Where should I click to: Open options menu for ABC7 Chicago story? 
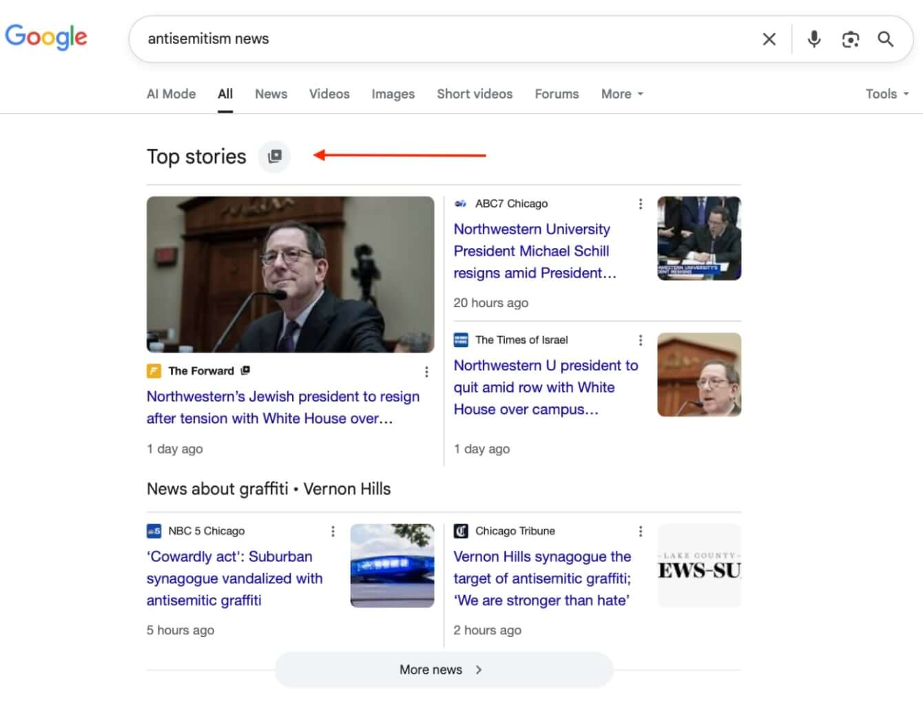pyautogui.click(x=640, y=204)
